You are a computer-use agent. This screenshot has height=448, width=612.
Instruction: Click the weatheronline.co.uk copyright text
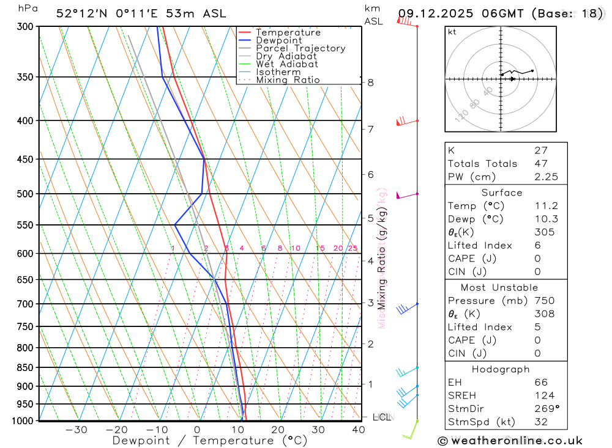tap(510, 441)
